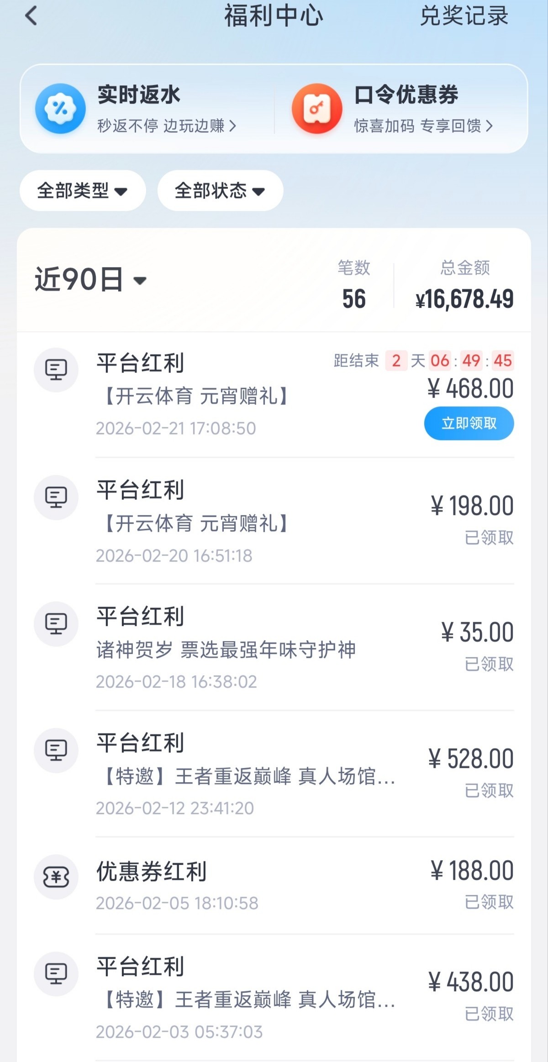Open 兑奖记录 page
The width and height of the screenshot is (548, 1062).
click(x=464, y=16)
